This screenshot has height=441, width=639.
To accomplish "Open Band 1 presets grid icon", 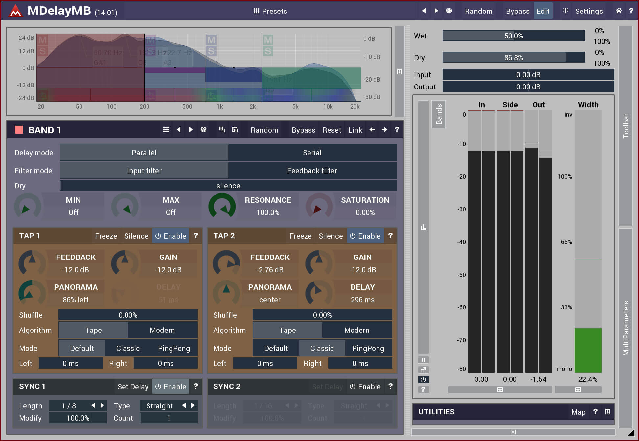I will tap(166, 130).
